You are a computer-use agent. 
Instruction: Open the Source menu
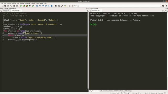pyautogui.click(x=14, y=3)
